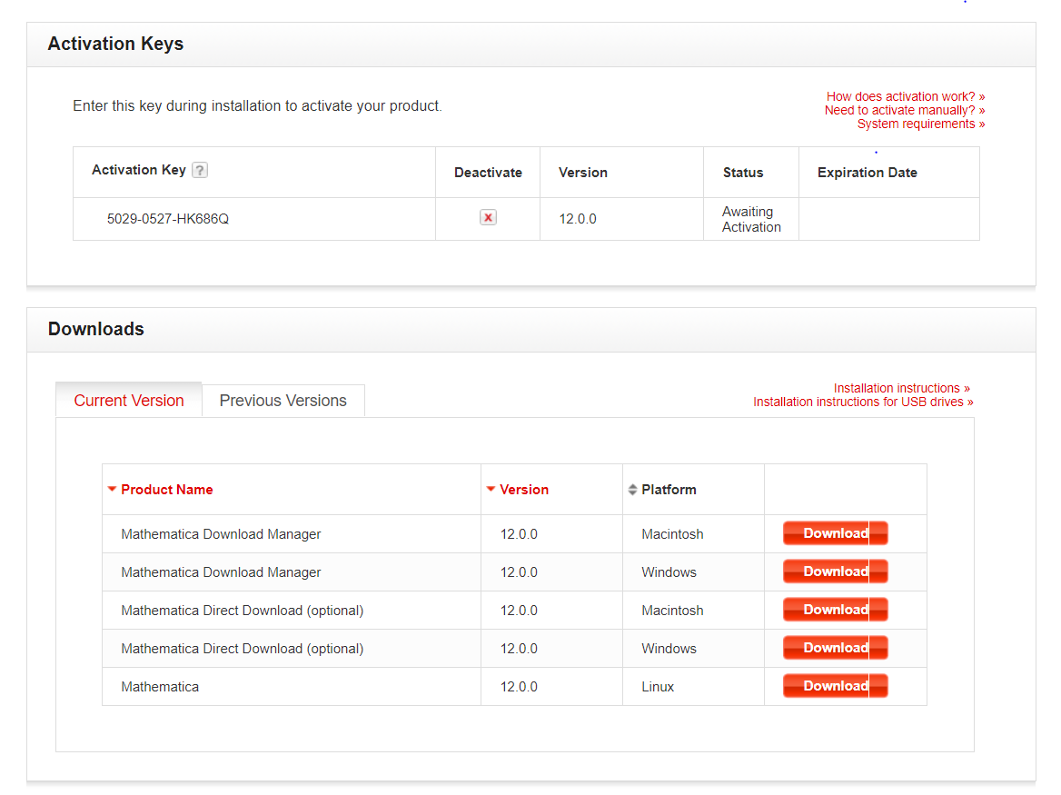This screenshot has height=795, width=1061.
Task: Click the 'Mathematica' Linux product name
Action: pos(160,687)
